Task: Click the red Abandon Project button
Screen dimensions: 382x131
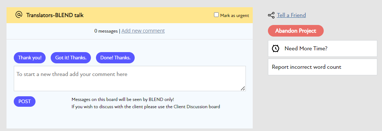Action: [x=296, y=31]
